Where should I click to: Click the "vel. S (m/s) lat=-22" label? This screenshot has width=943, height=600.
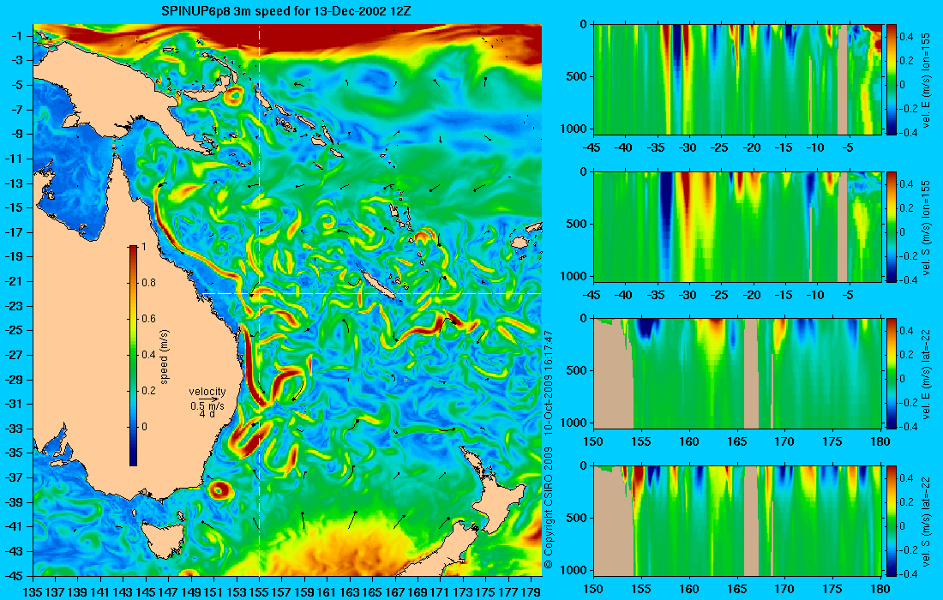point(927,520)
